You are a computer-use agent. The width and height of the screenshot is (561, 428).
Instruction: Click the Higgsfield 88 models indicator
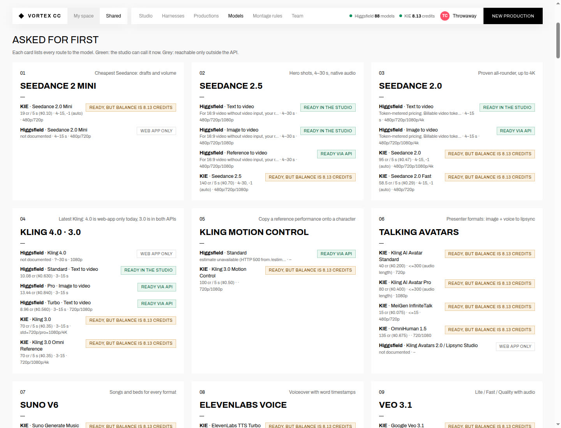372,16
